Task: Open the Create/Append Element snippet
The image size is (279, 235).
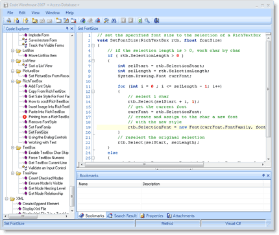Action: [41, 204]
